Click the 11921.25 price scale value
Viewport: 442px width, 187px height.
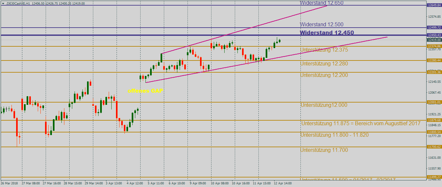point(434,114)
